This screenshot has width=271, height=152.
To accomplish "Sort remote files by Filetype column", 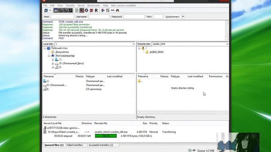I will coord(175,76).
